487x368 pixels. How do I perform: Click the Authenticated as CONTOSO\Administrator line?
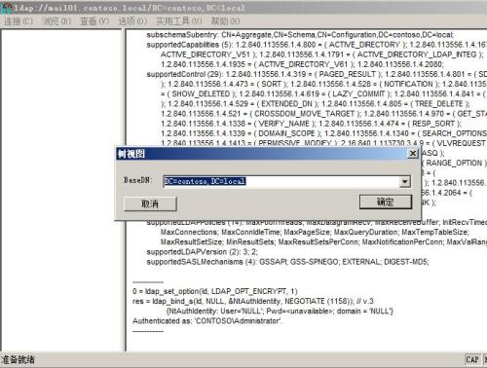207,321
